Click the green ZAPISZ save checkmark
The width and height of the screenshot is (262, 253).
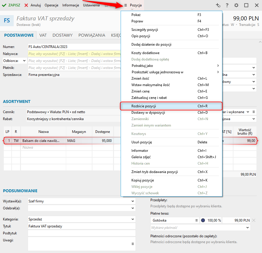[4, 5]
